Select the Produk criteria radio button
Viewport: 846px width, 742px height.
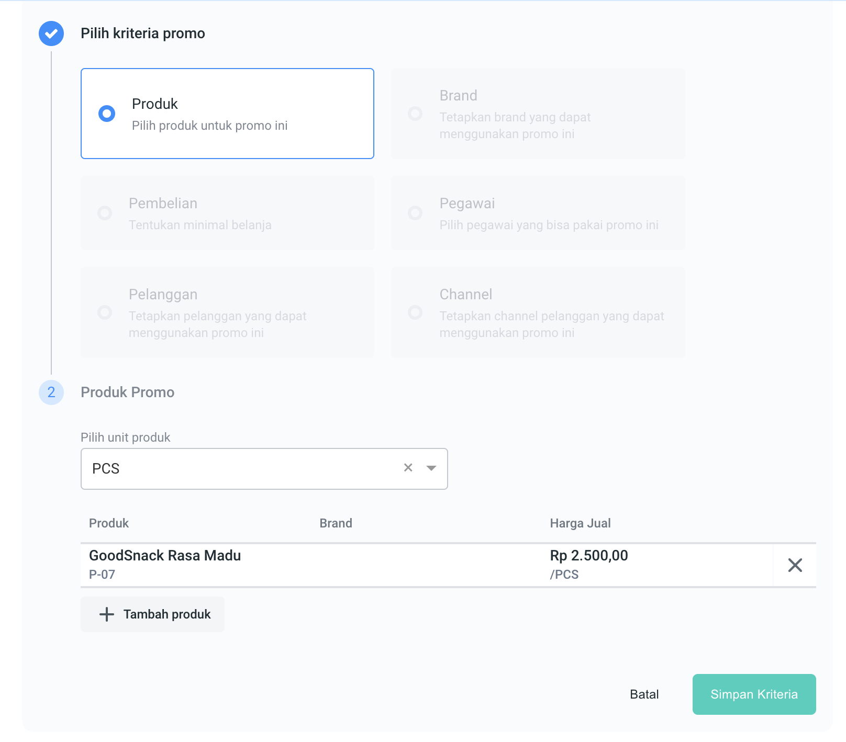(107, 114)
